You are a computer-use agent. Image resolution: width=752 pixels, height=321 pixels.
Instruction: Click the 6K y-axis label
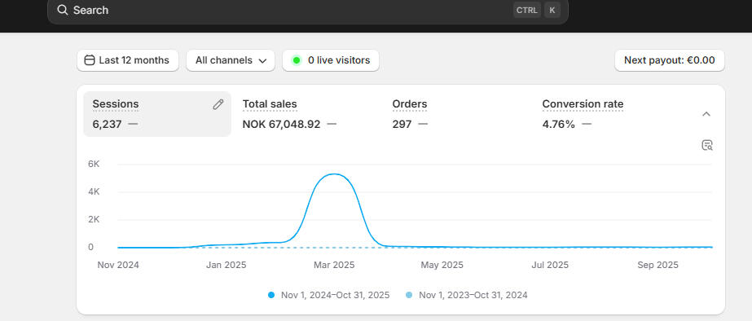point(94,164)
